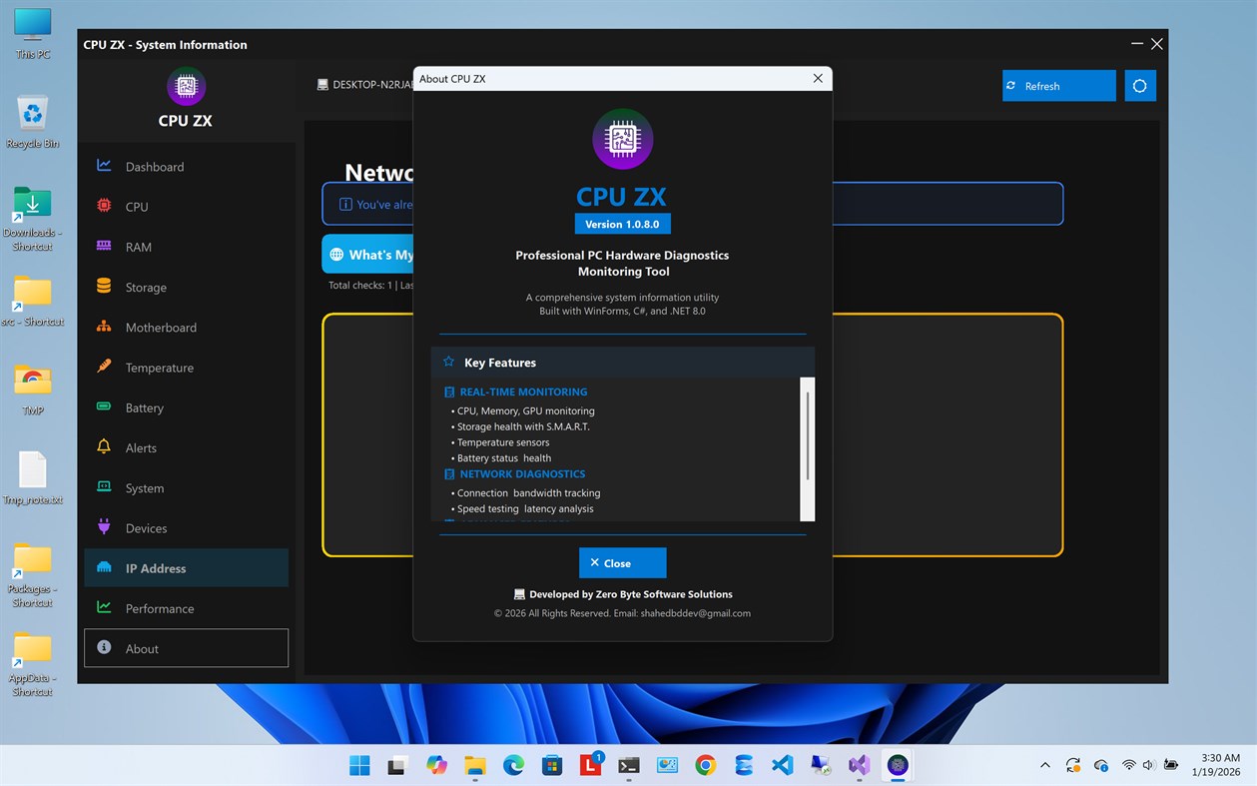Click the Alerts bell icon
This screenshot has height=786, width=1257.
(x=104, y=446)
